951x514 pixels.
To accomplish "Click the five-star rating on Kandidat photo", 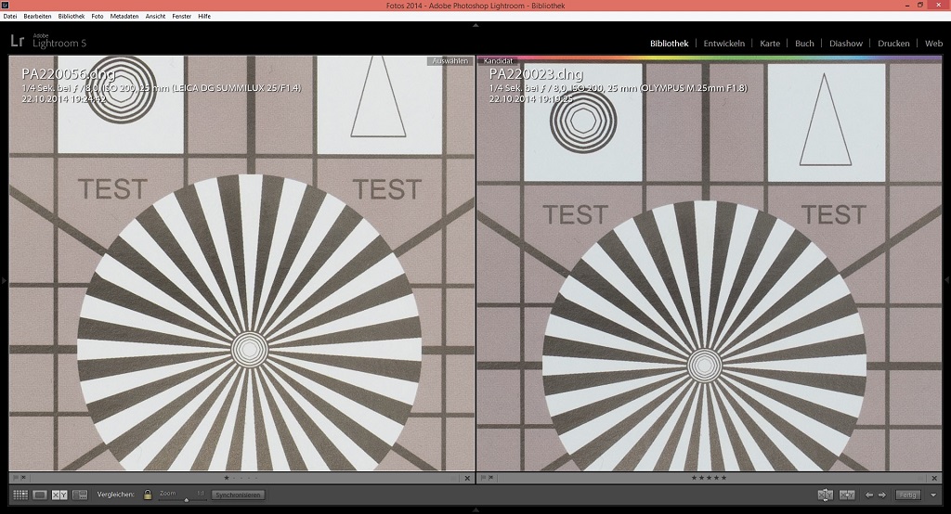I will click(x=709, y=478).
